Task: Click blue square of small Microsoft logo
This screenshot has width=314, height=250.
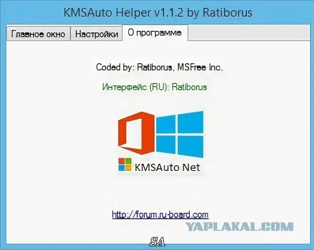Action: click(121, 168)
